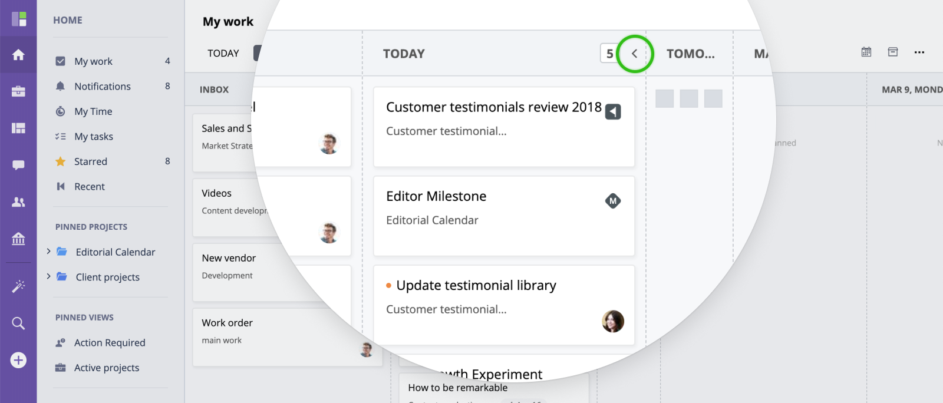Open Active projects pinned view
Viewport: 943px width, 403px height.
coord(107,368)
